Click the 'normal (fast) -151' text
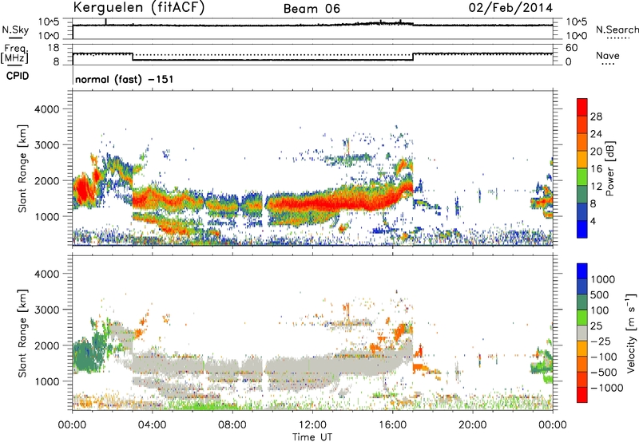639x442 pixels. 125,79
